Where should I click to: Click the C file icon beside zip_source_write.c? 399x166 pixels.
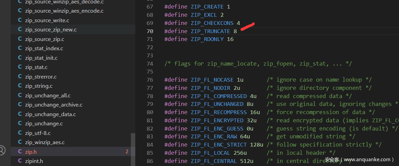coord(20,20)
